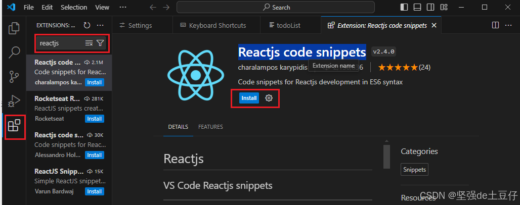The width and height of the screenshot is (520, 205).
Task: Clear extensions search results
Action: pyautogui.click(x=89, y=43)
